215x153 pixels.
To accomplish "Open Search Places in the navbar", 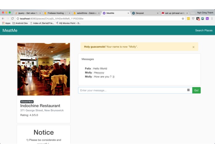I will click(x=204, y=30).
